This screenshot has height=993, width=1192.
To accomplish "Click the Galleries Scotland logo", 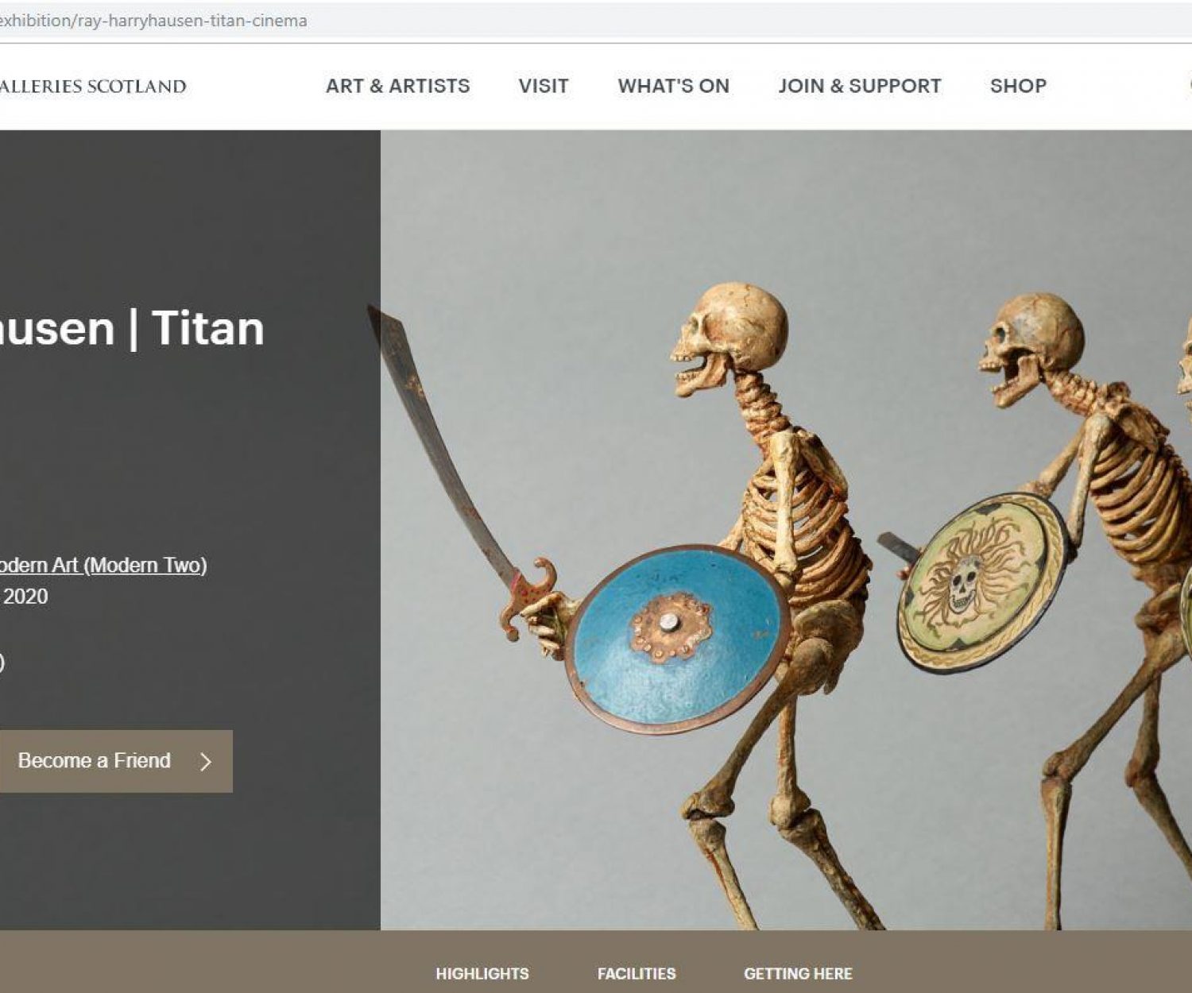I will coord(93,86).
